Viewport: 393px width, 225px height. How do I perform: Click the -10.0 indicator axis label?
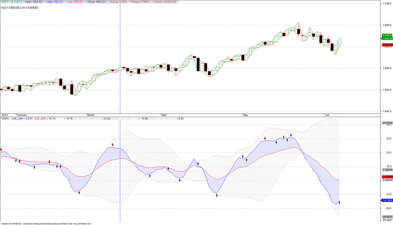tap(388, 194)
